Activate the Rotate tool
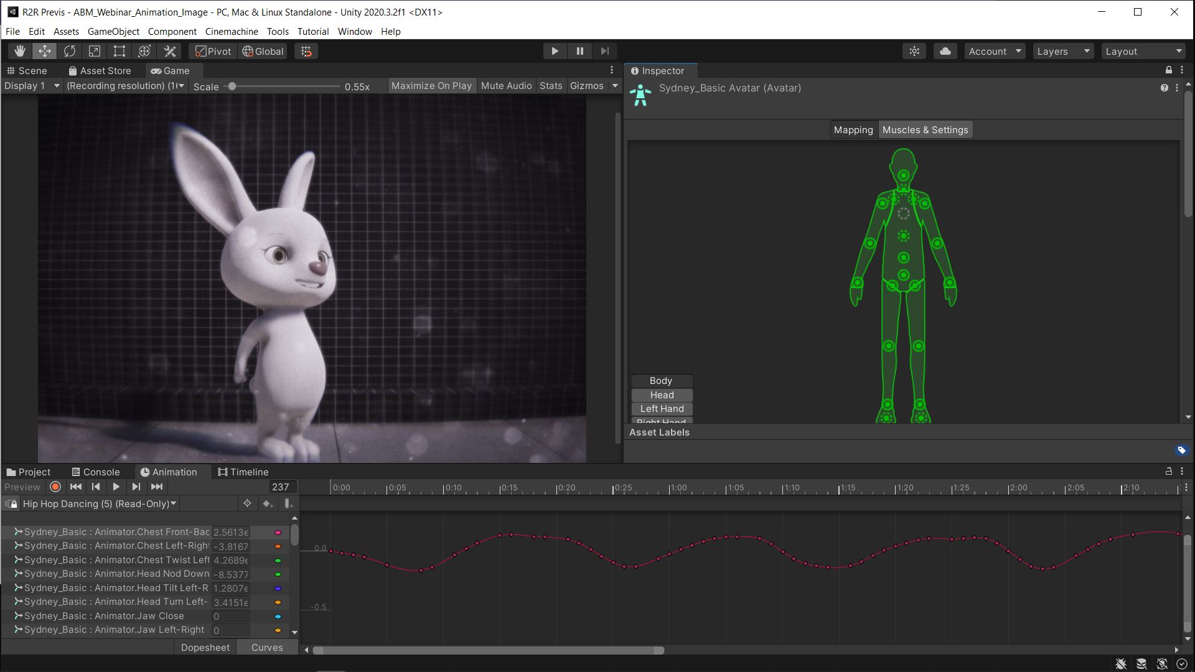 [x=70, y=51]
